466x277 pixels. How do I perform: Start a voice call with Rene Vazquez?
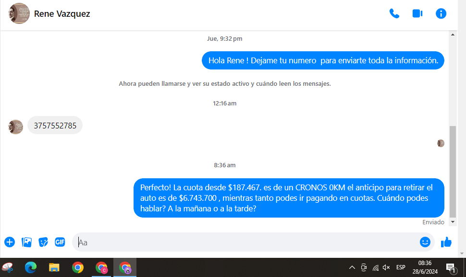[394, 13]
